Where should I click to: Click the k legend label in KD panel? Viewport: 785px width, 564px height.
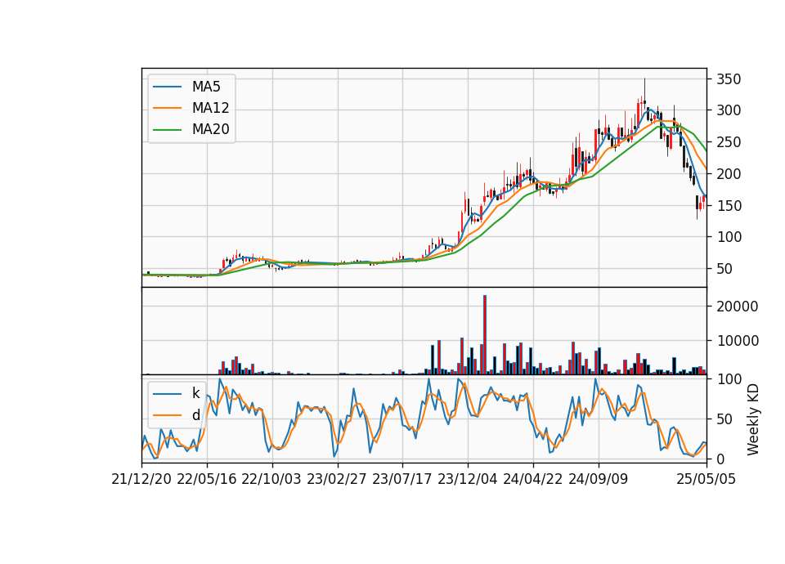pos(195,393)
